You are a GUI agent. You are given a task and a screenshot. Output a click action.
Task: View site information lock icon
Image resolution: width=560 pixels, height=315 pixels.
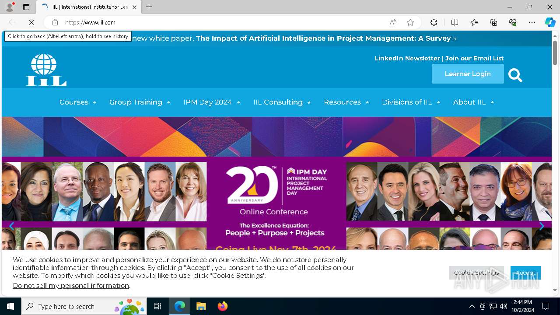(x=55, y=22)
